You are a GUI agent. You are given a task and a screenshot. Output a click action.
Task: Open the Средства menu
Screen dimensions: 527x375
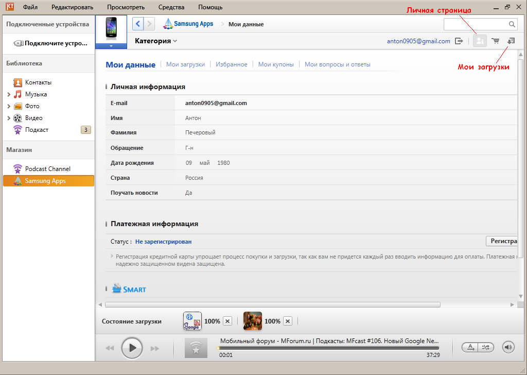click(171, 7)
